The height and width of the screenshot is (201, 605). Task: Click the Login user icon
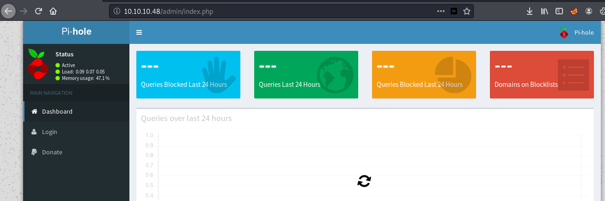click(34, 132)
